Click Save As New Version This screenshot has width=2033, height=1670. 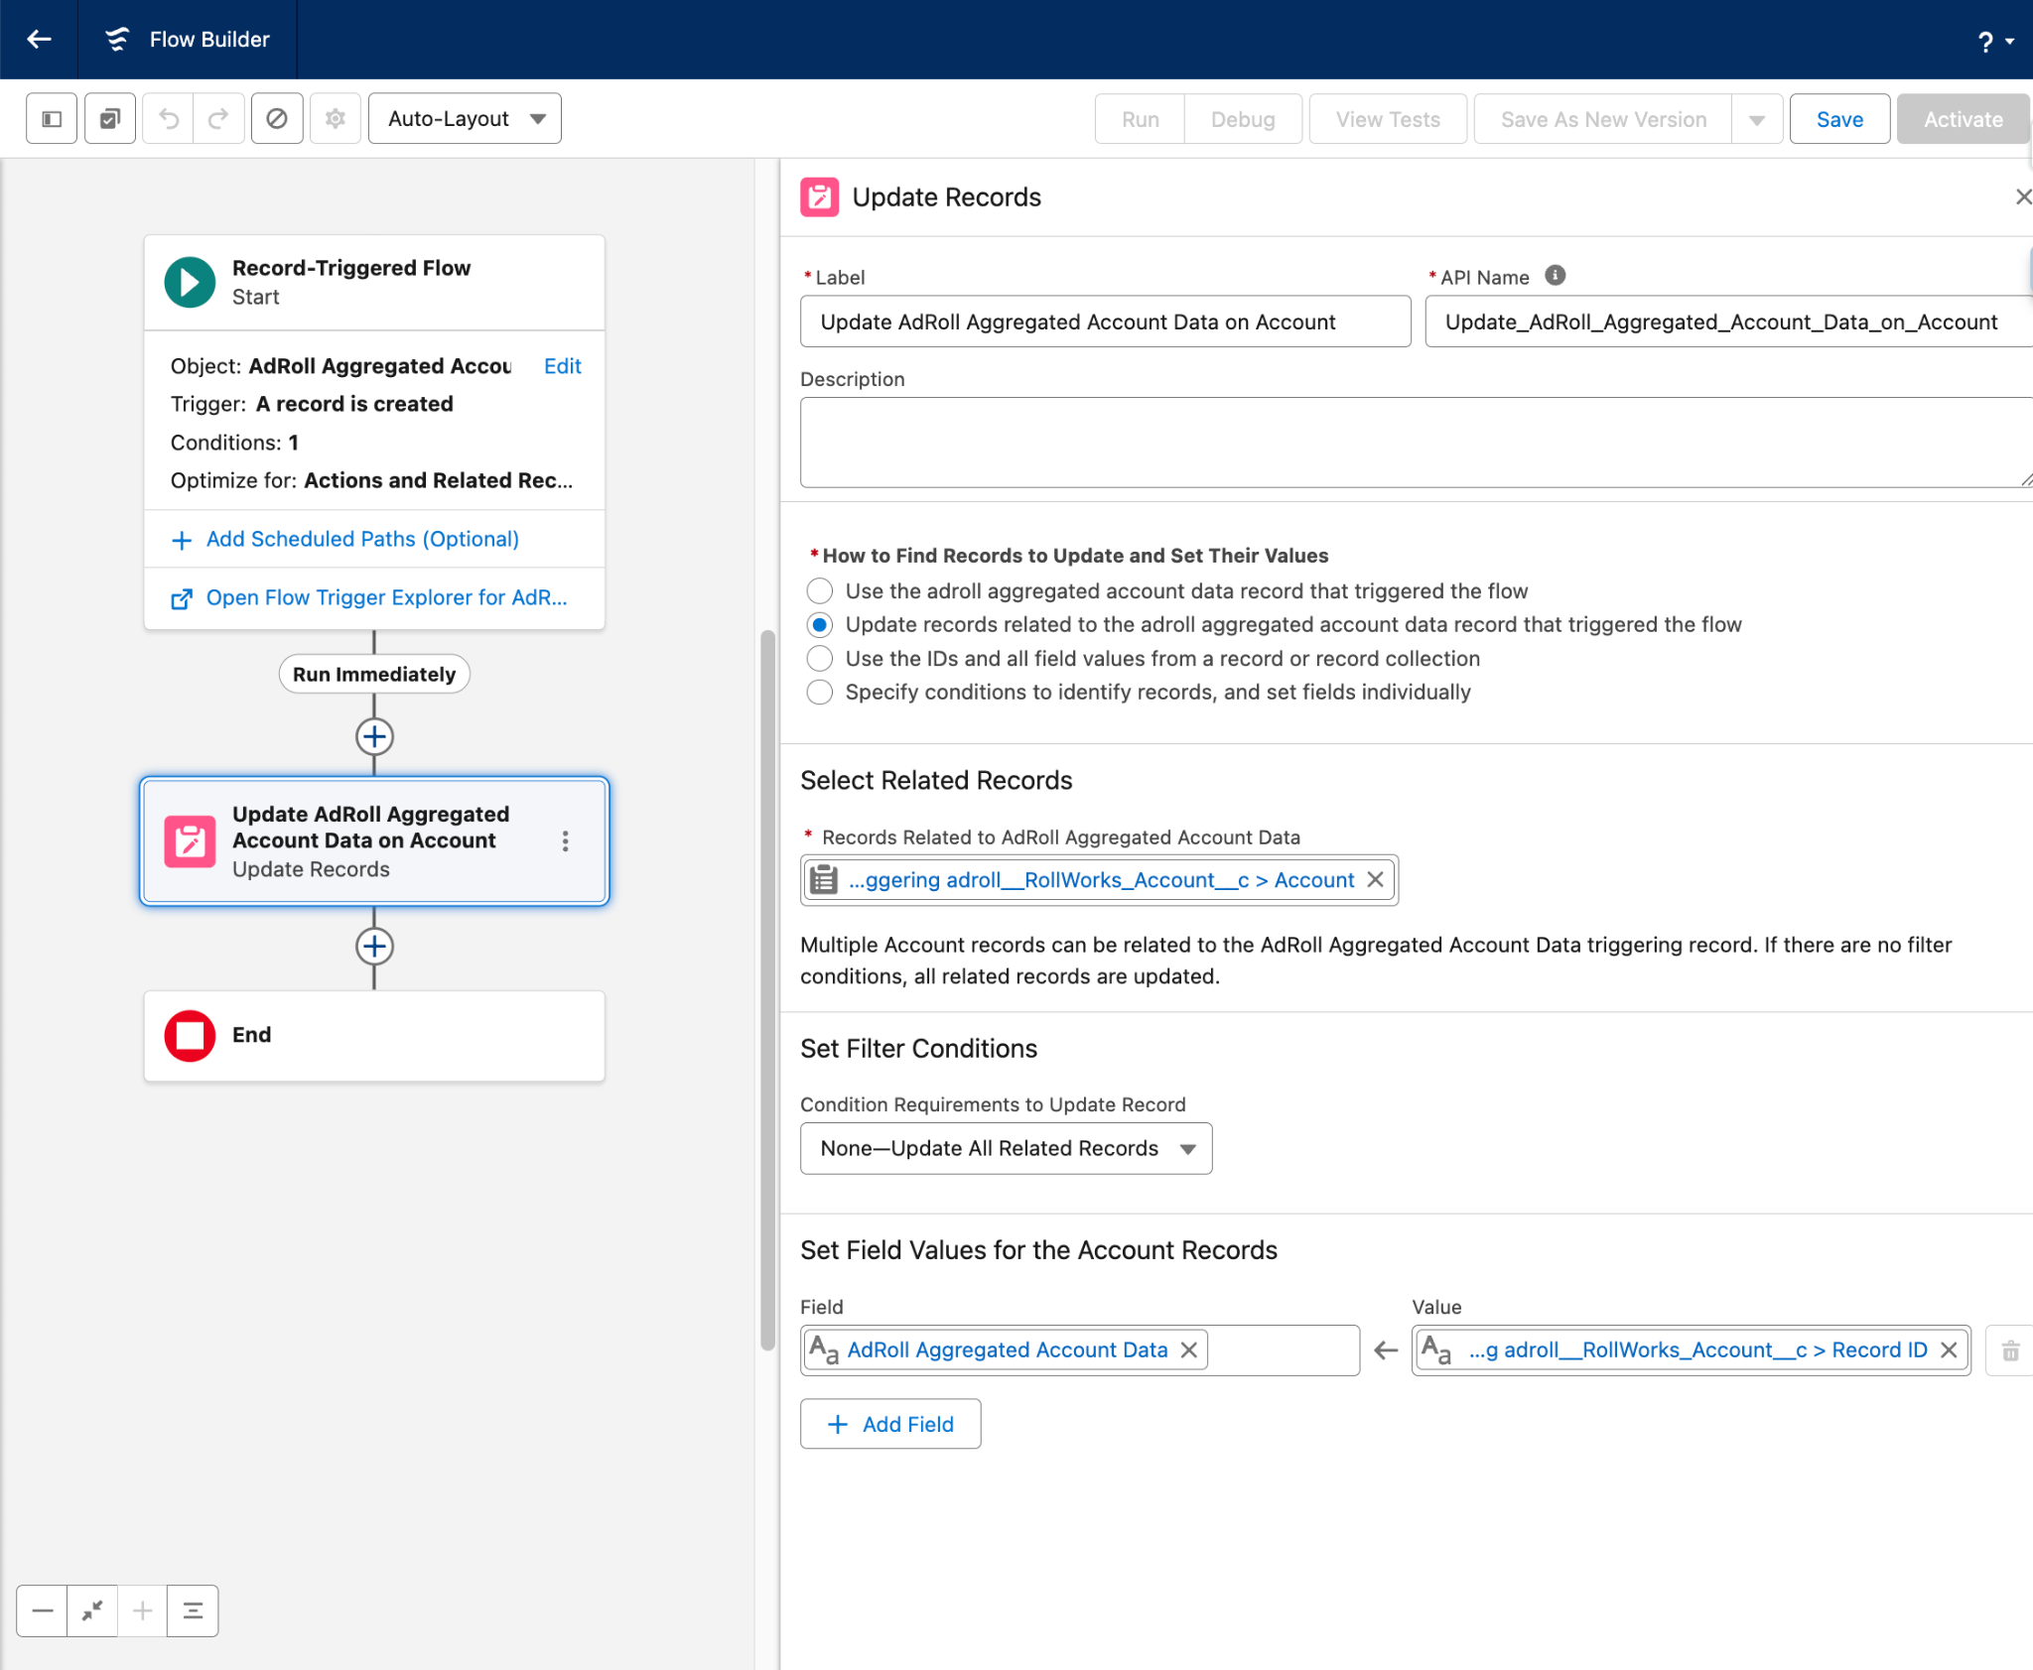click(1603, 119)
